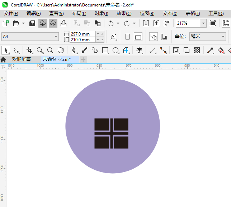Open the 布局(L) menu

click(79, 14)
